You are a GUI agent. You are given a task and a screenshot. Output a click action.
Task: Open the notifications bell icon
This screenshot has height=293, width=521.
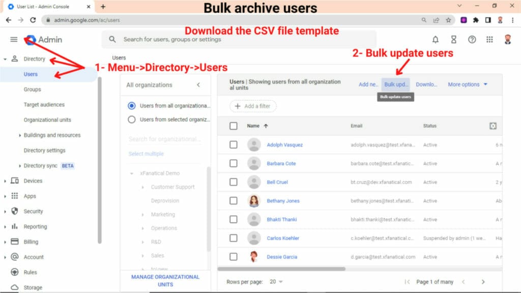pos(436,39)
